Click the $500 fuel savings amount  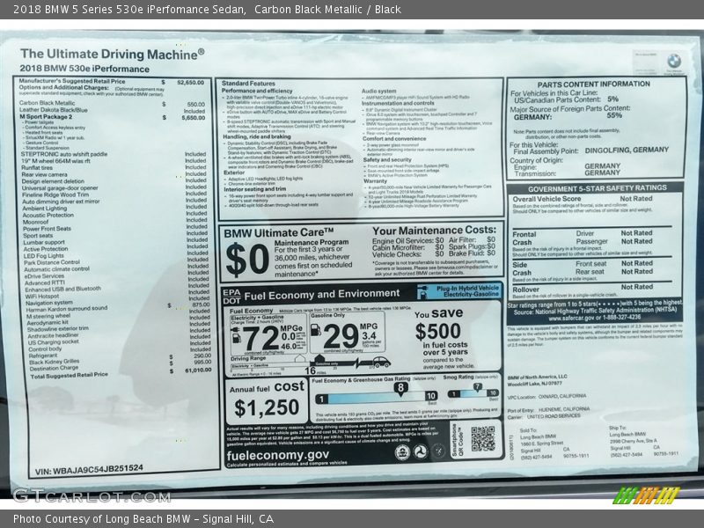click(x=437, y=332)
